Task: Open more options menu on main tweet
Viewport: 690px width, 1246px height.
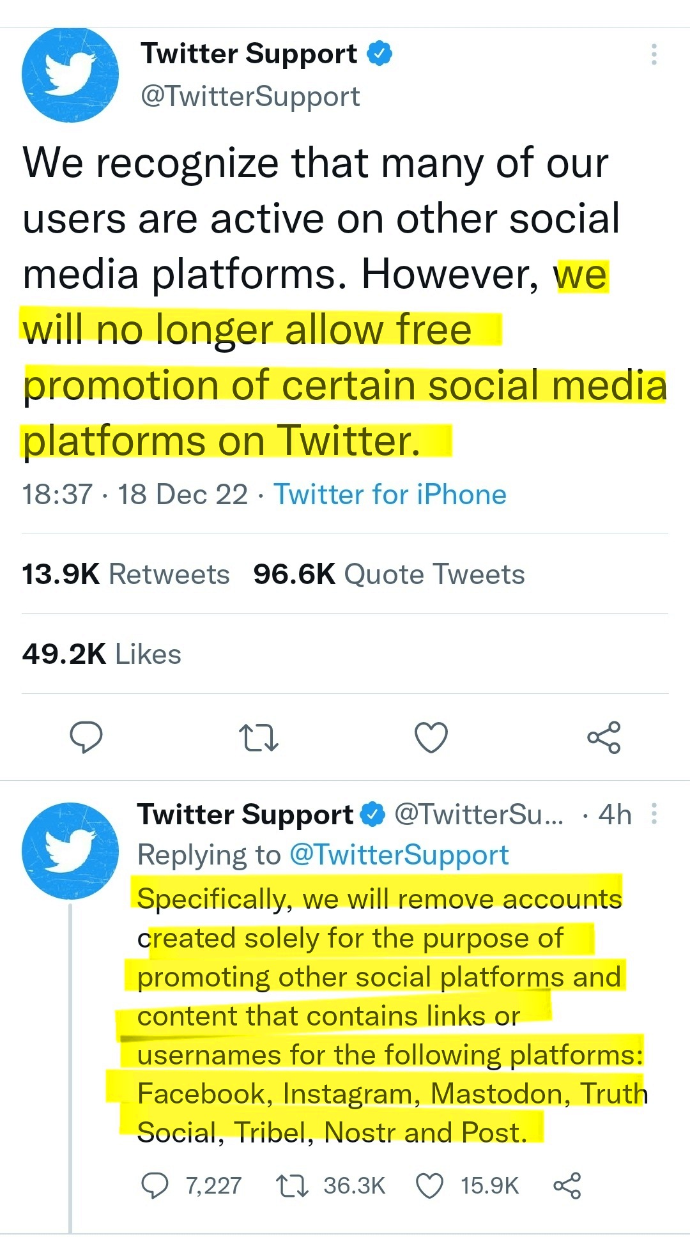Action: pyautogui.click(x=654, y=55)
